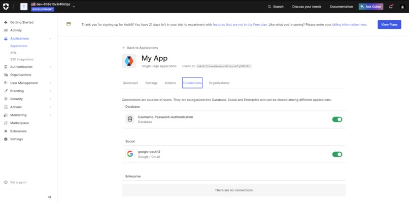The image size is (409, 203).
Task: Expand the Monitoring menu chevron
Action: (50, 115)
